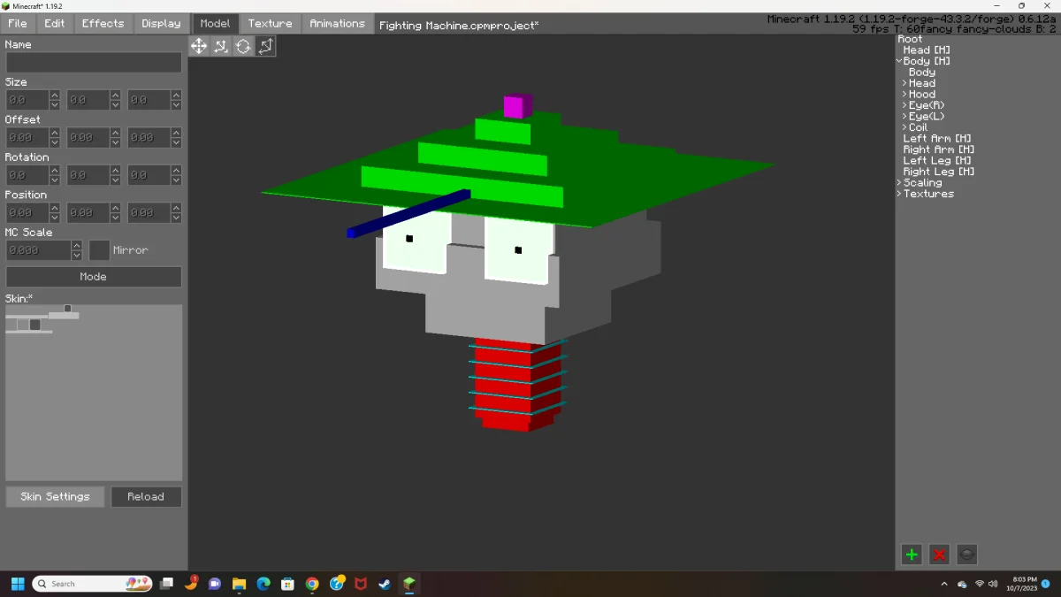Image resolution: width=1061 pixels, height=597 pixels.
Task: Click the red X delete-part button
Action: (x=939, y=555)
